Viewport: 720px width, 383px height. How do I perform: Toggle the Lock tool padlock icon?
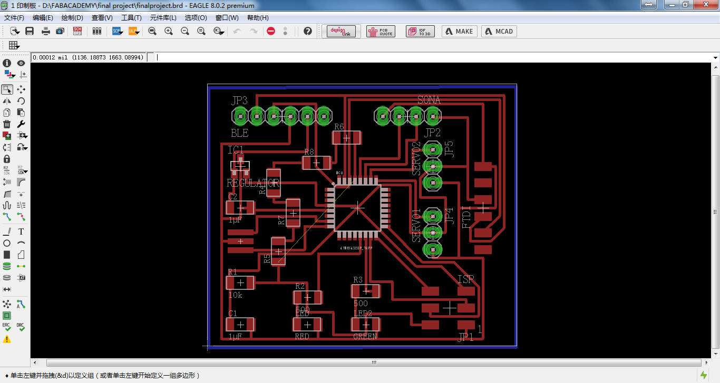[x=7, y=159]
